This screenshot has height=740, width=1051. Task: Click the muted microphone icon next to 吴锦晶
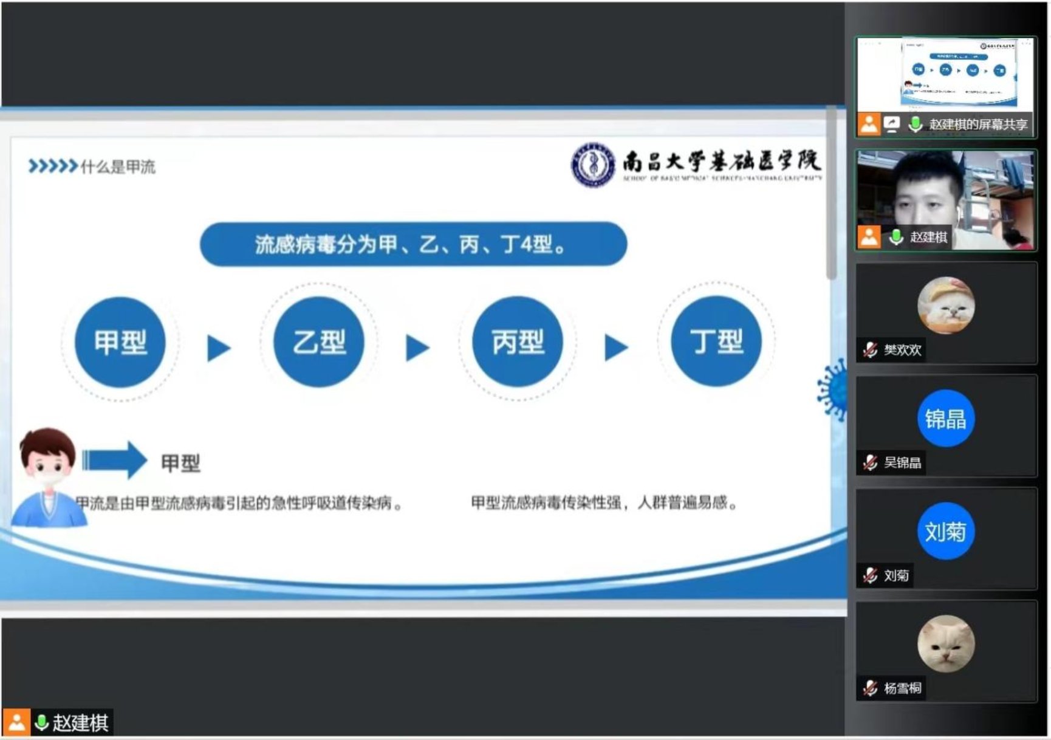(x=870, y=462)
